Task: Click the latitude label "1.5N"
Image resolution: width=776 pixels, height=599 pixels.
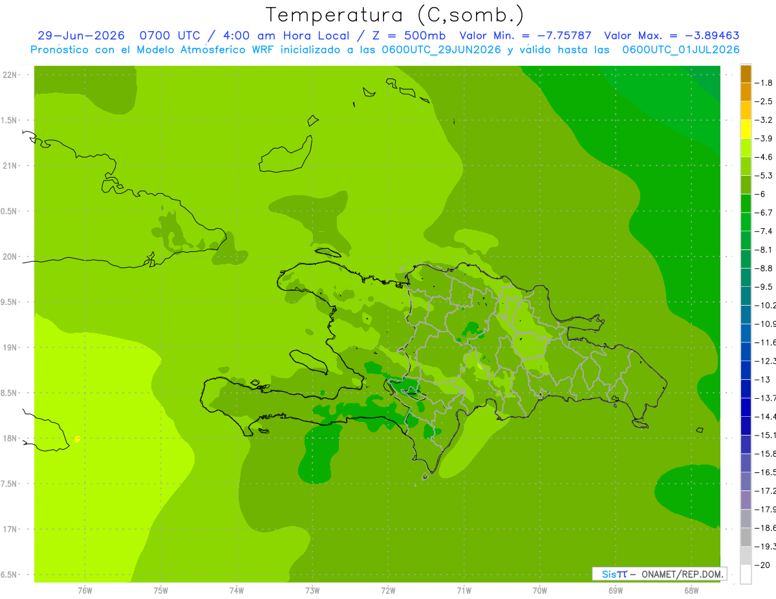Action: click(10, 121)
